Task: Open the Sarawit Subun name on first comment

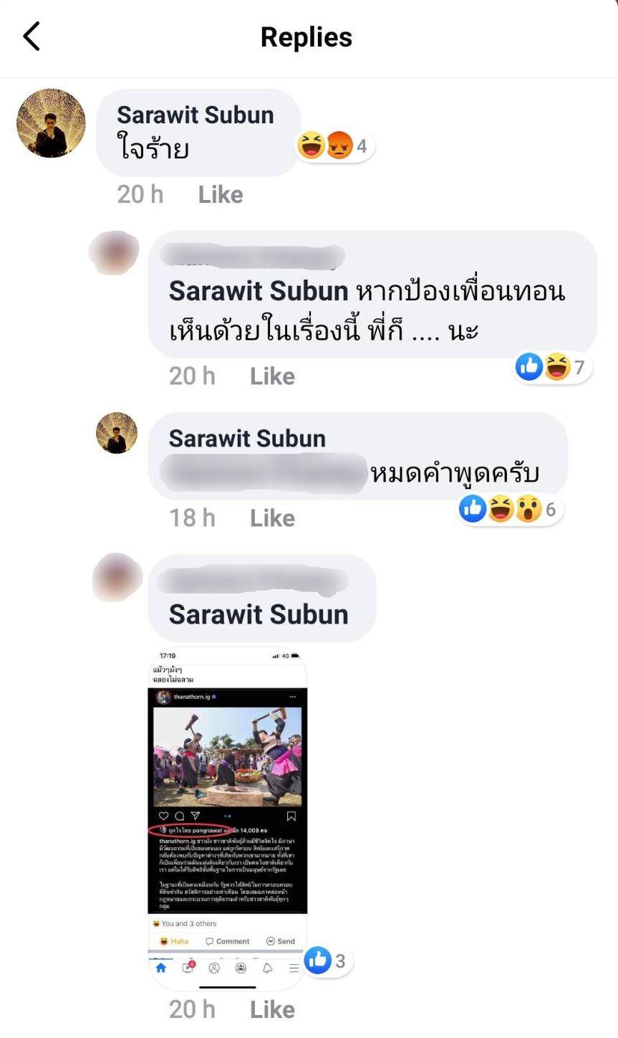Action: 195,115
